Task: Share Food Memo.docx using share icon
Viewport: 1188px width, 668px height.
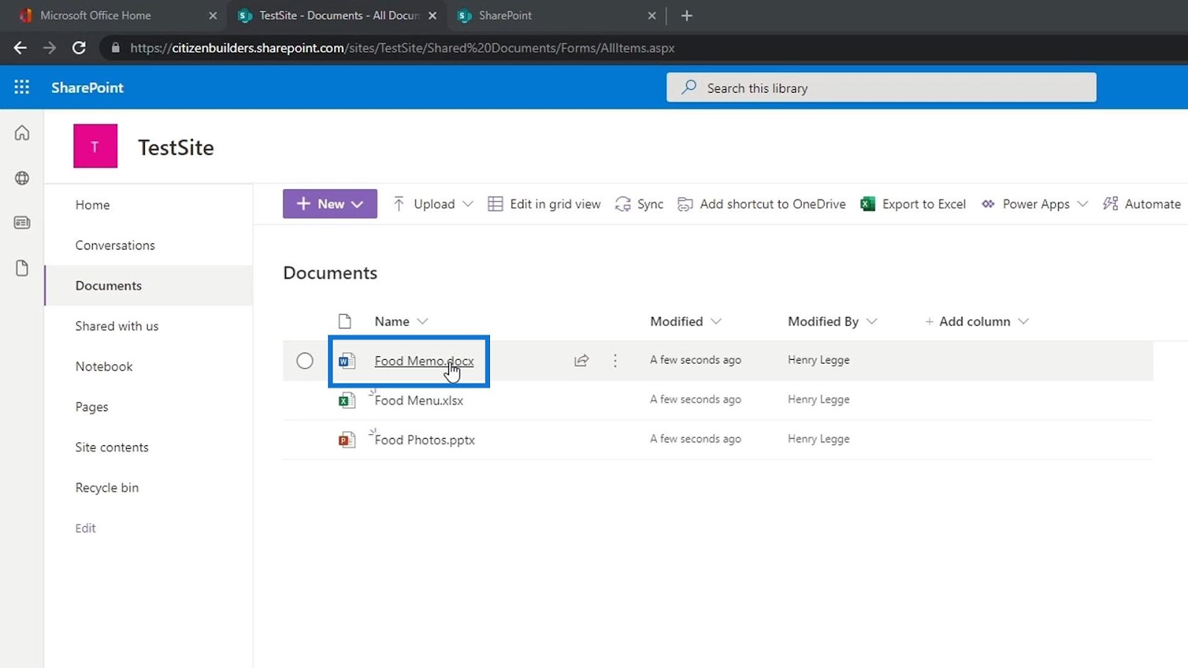Action: tap(581, 361)
